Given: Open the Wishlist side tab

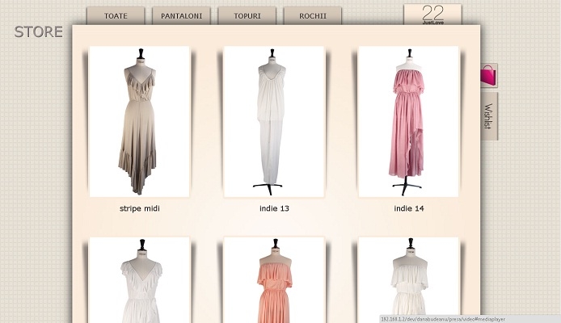Looking at the screenshot, I should coord(489,116).
